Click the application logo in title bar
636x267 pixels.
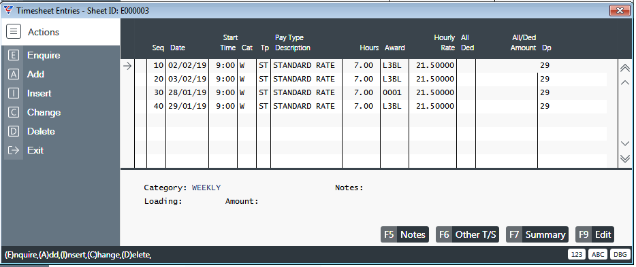(8, 10)
